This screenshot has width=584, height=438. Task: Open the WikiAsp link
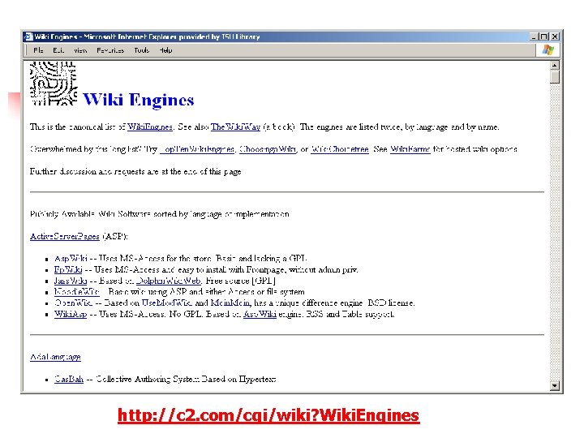pyautogui.click(x=71, y=315)
